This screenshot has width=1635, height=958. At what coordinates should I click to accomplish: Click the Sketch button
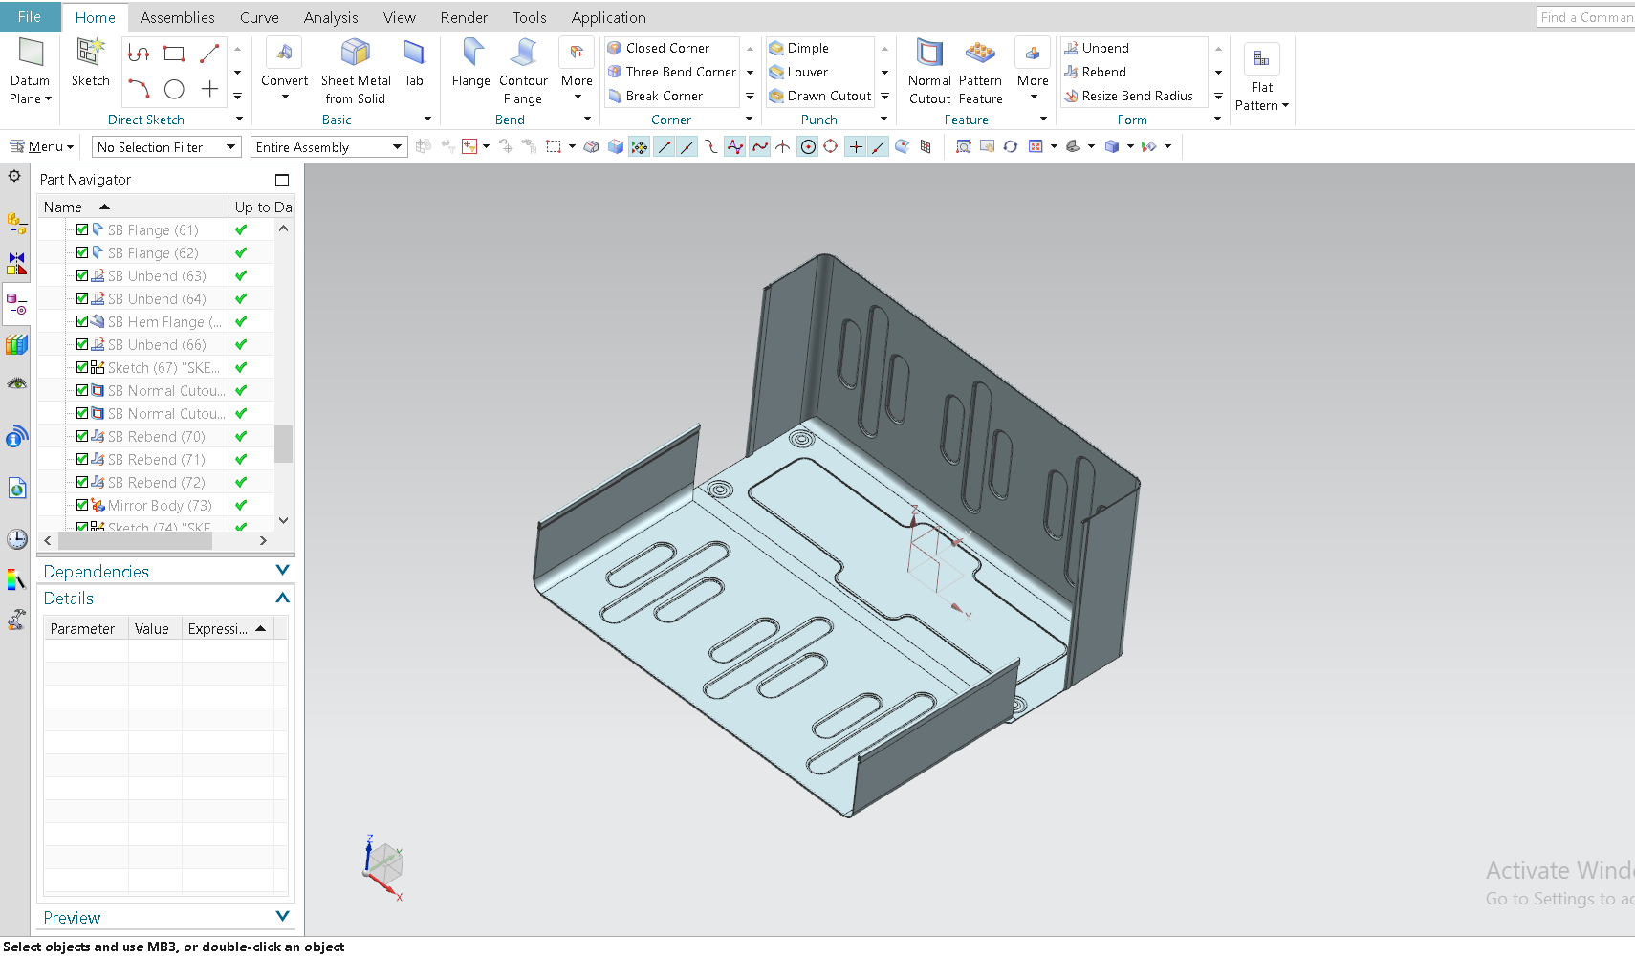pos(90,69)
